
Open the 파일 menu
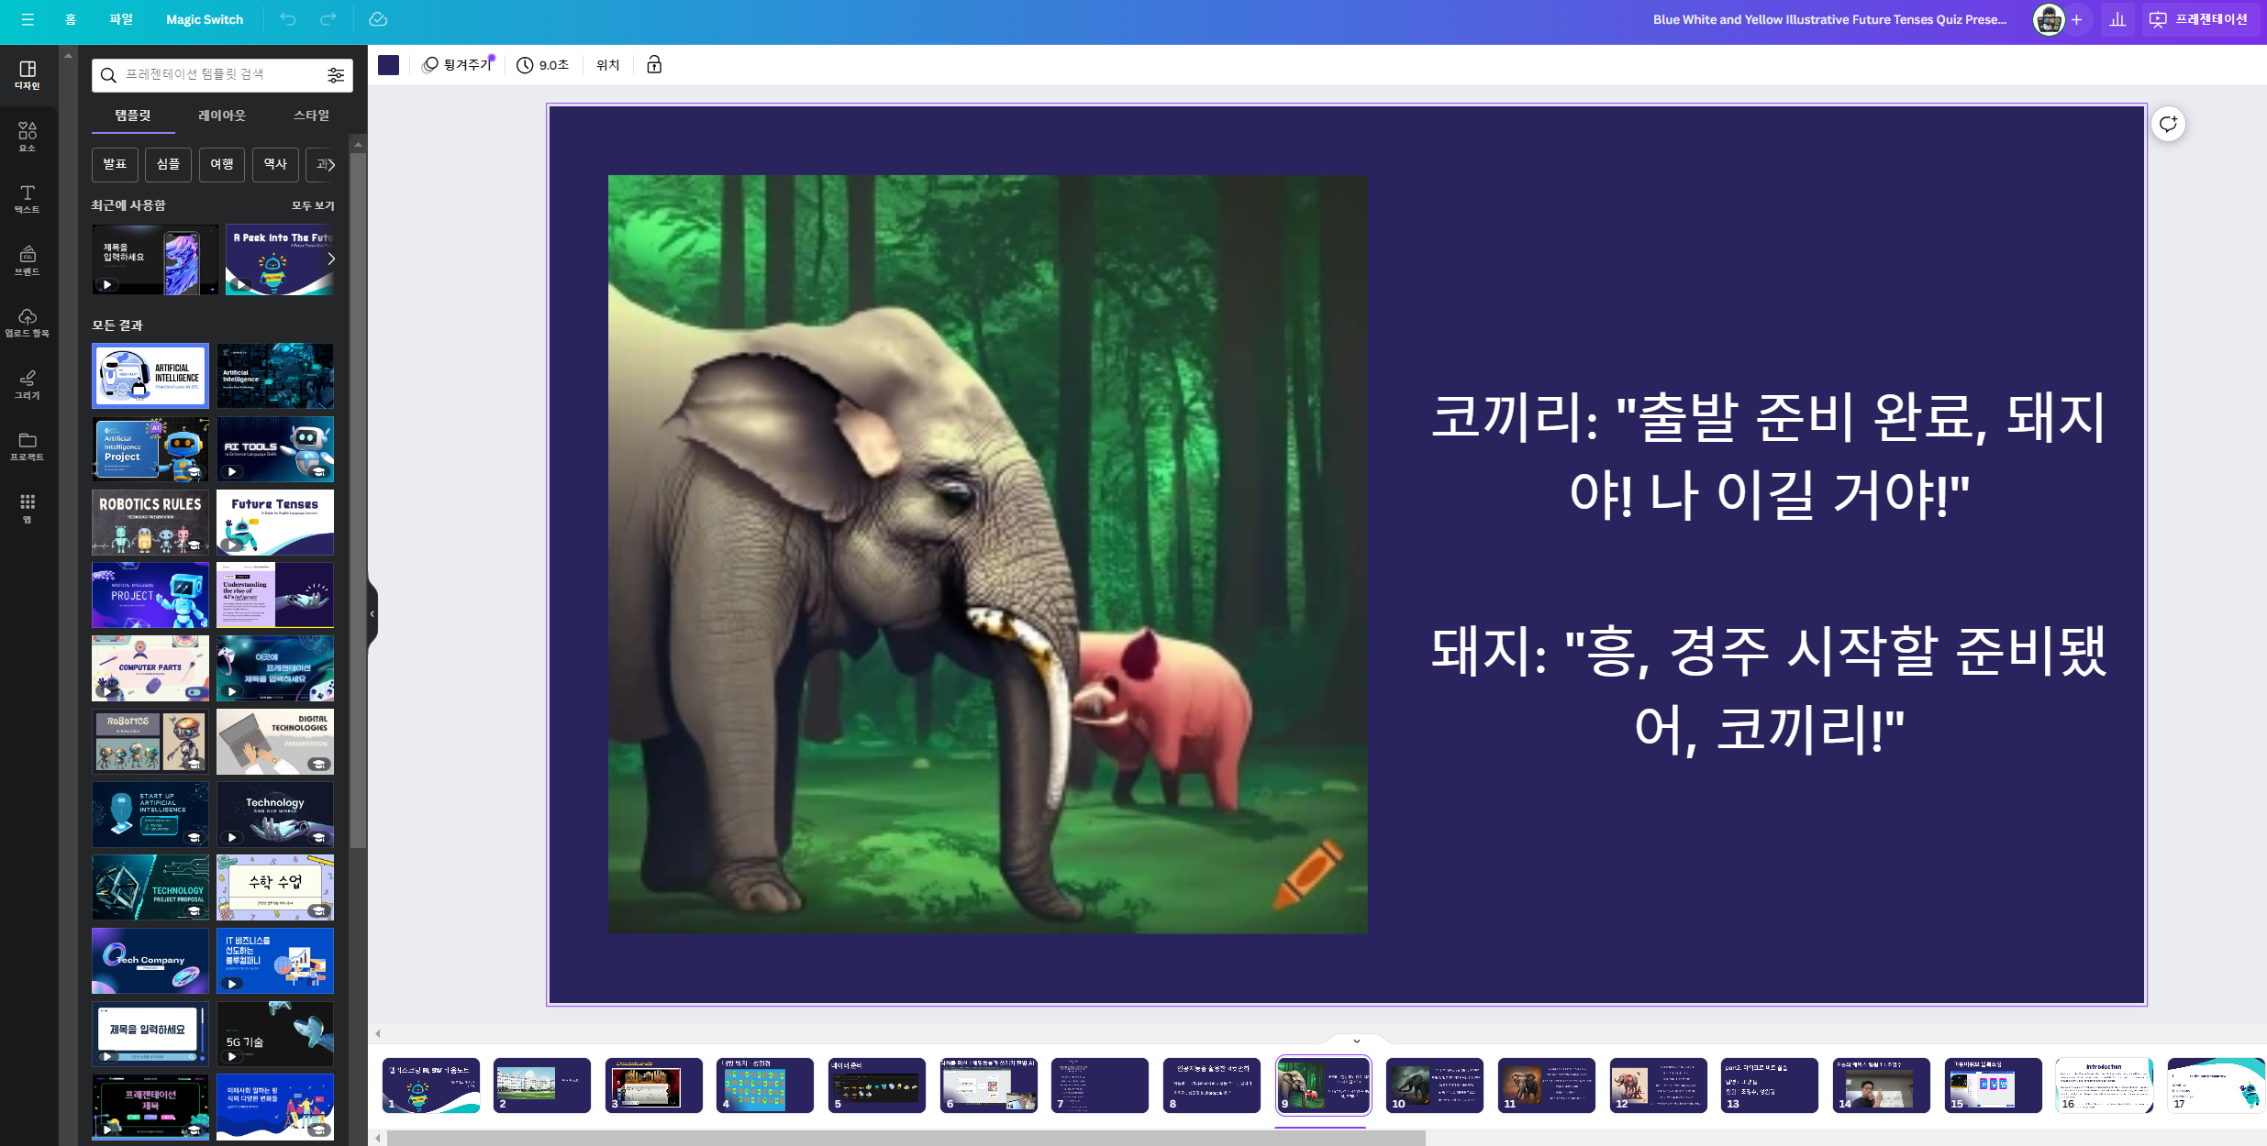121,19
